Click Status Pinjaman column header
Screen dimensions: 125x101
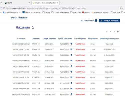click(x=80, y=38)
